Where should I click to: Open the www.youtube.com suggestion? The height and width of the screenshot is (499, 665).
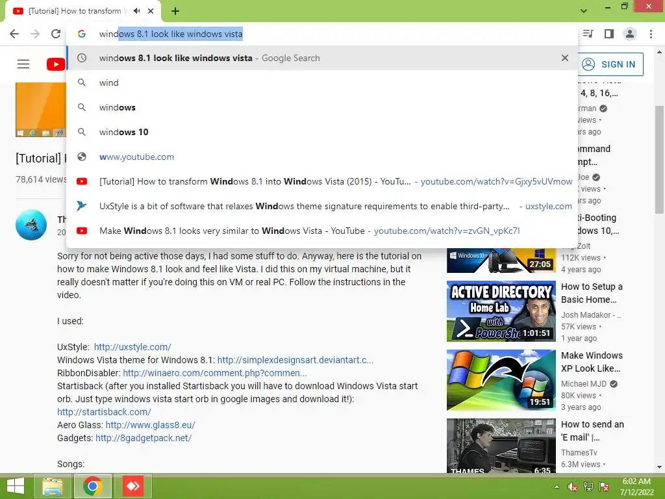tap(322, 157)
